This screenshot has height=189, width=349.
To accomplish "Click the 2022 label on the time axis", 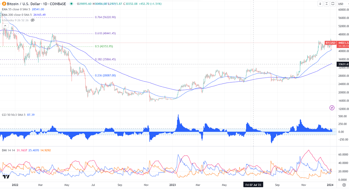I will [15, 185].
